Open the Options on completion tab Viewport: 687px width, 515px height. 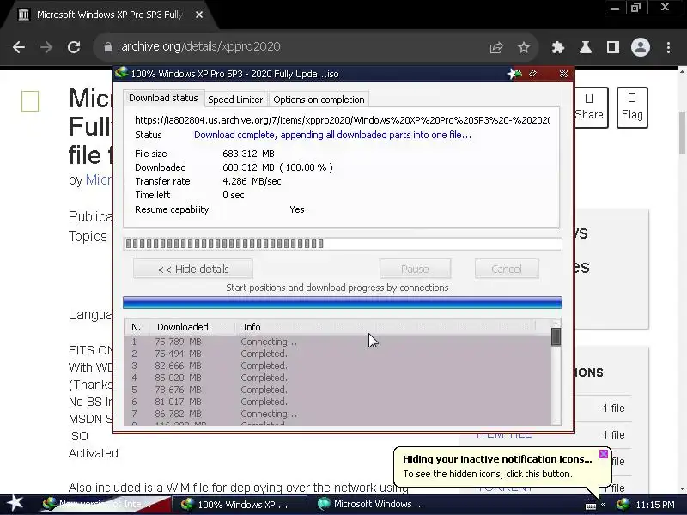pos(319,100)
